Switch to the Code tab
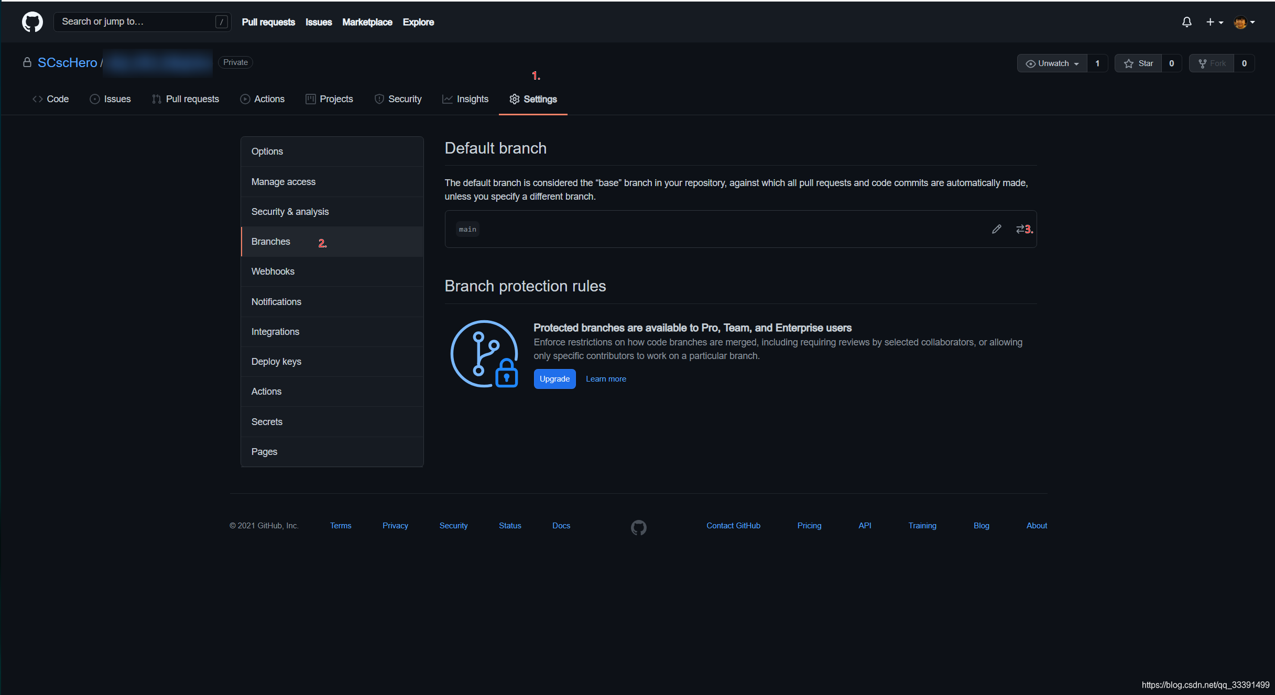This screenshot has width=1275, height=695. (x=51, y=99)
